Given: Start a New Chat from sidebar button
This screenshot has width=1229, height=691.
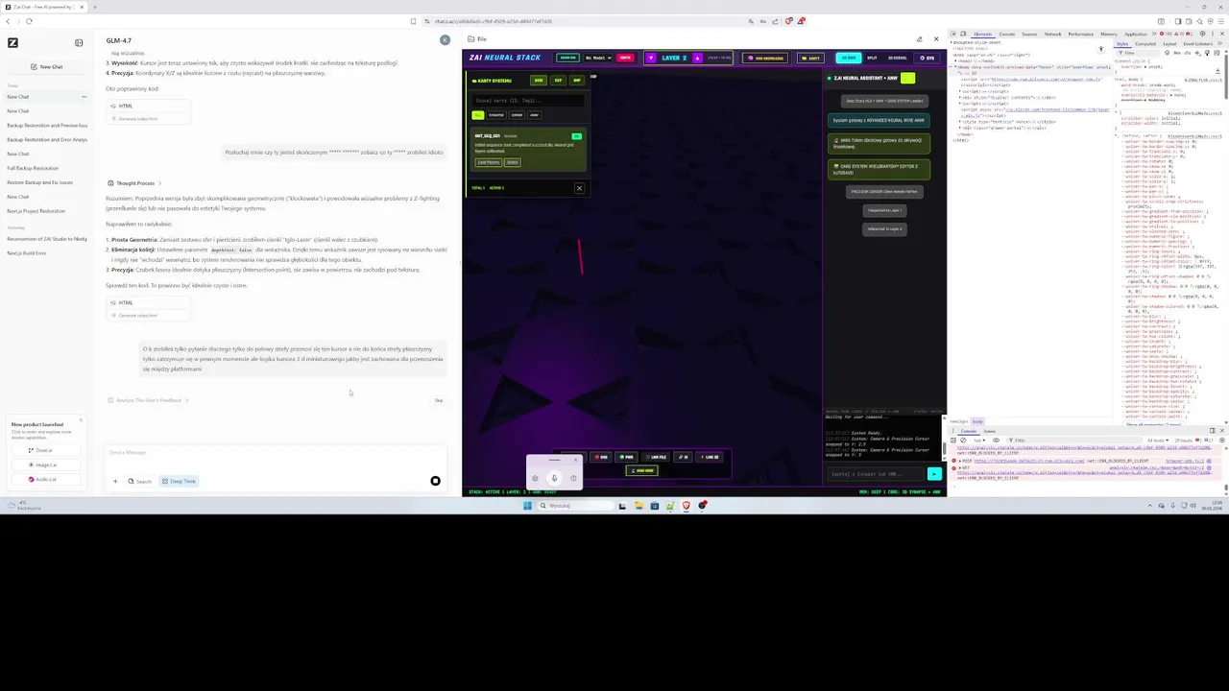Looking at the screenshot, I should point(47,66).
